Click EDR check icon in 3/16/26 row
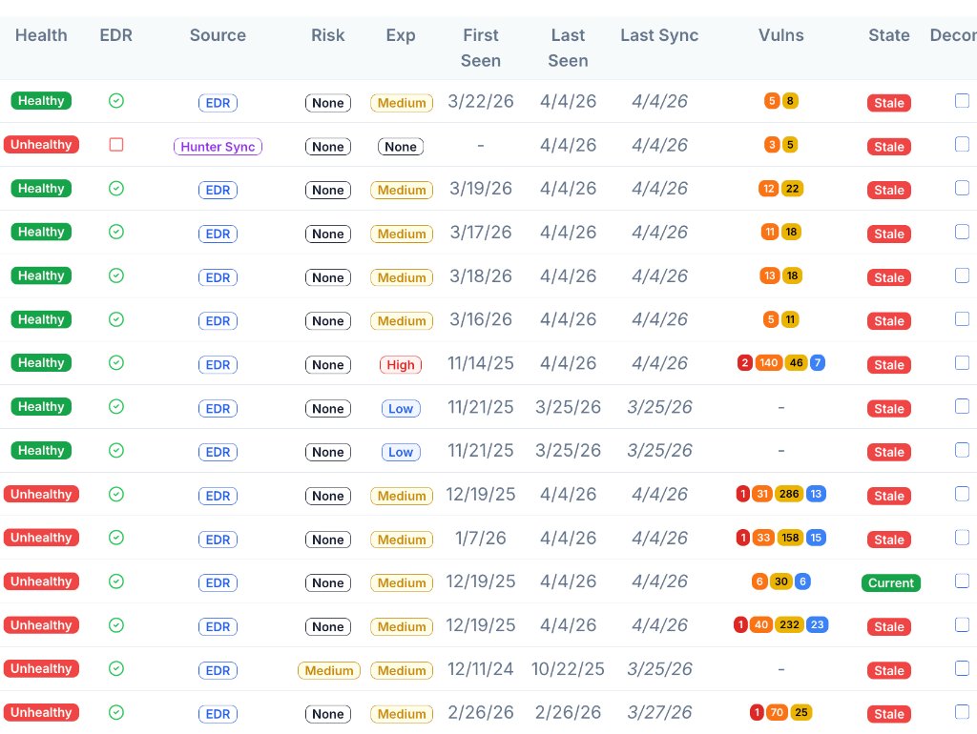977x734 pixels. coord(115,319)
